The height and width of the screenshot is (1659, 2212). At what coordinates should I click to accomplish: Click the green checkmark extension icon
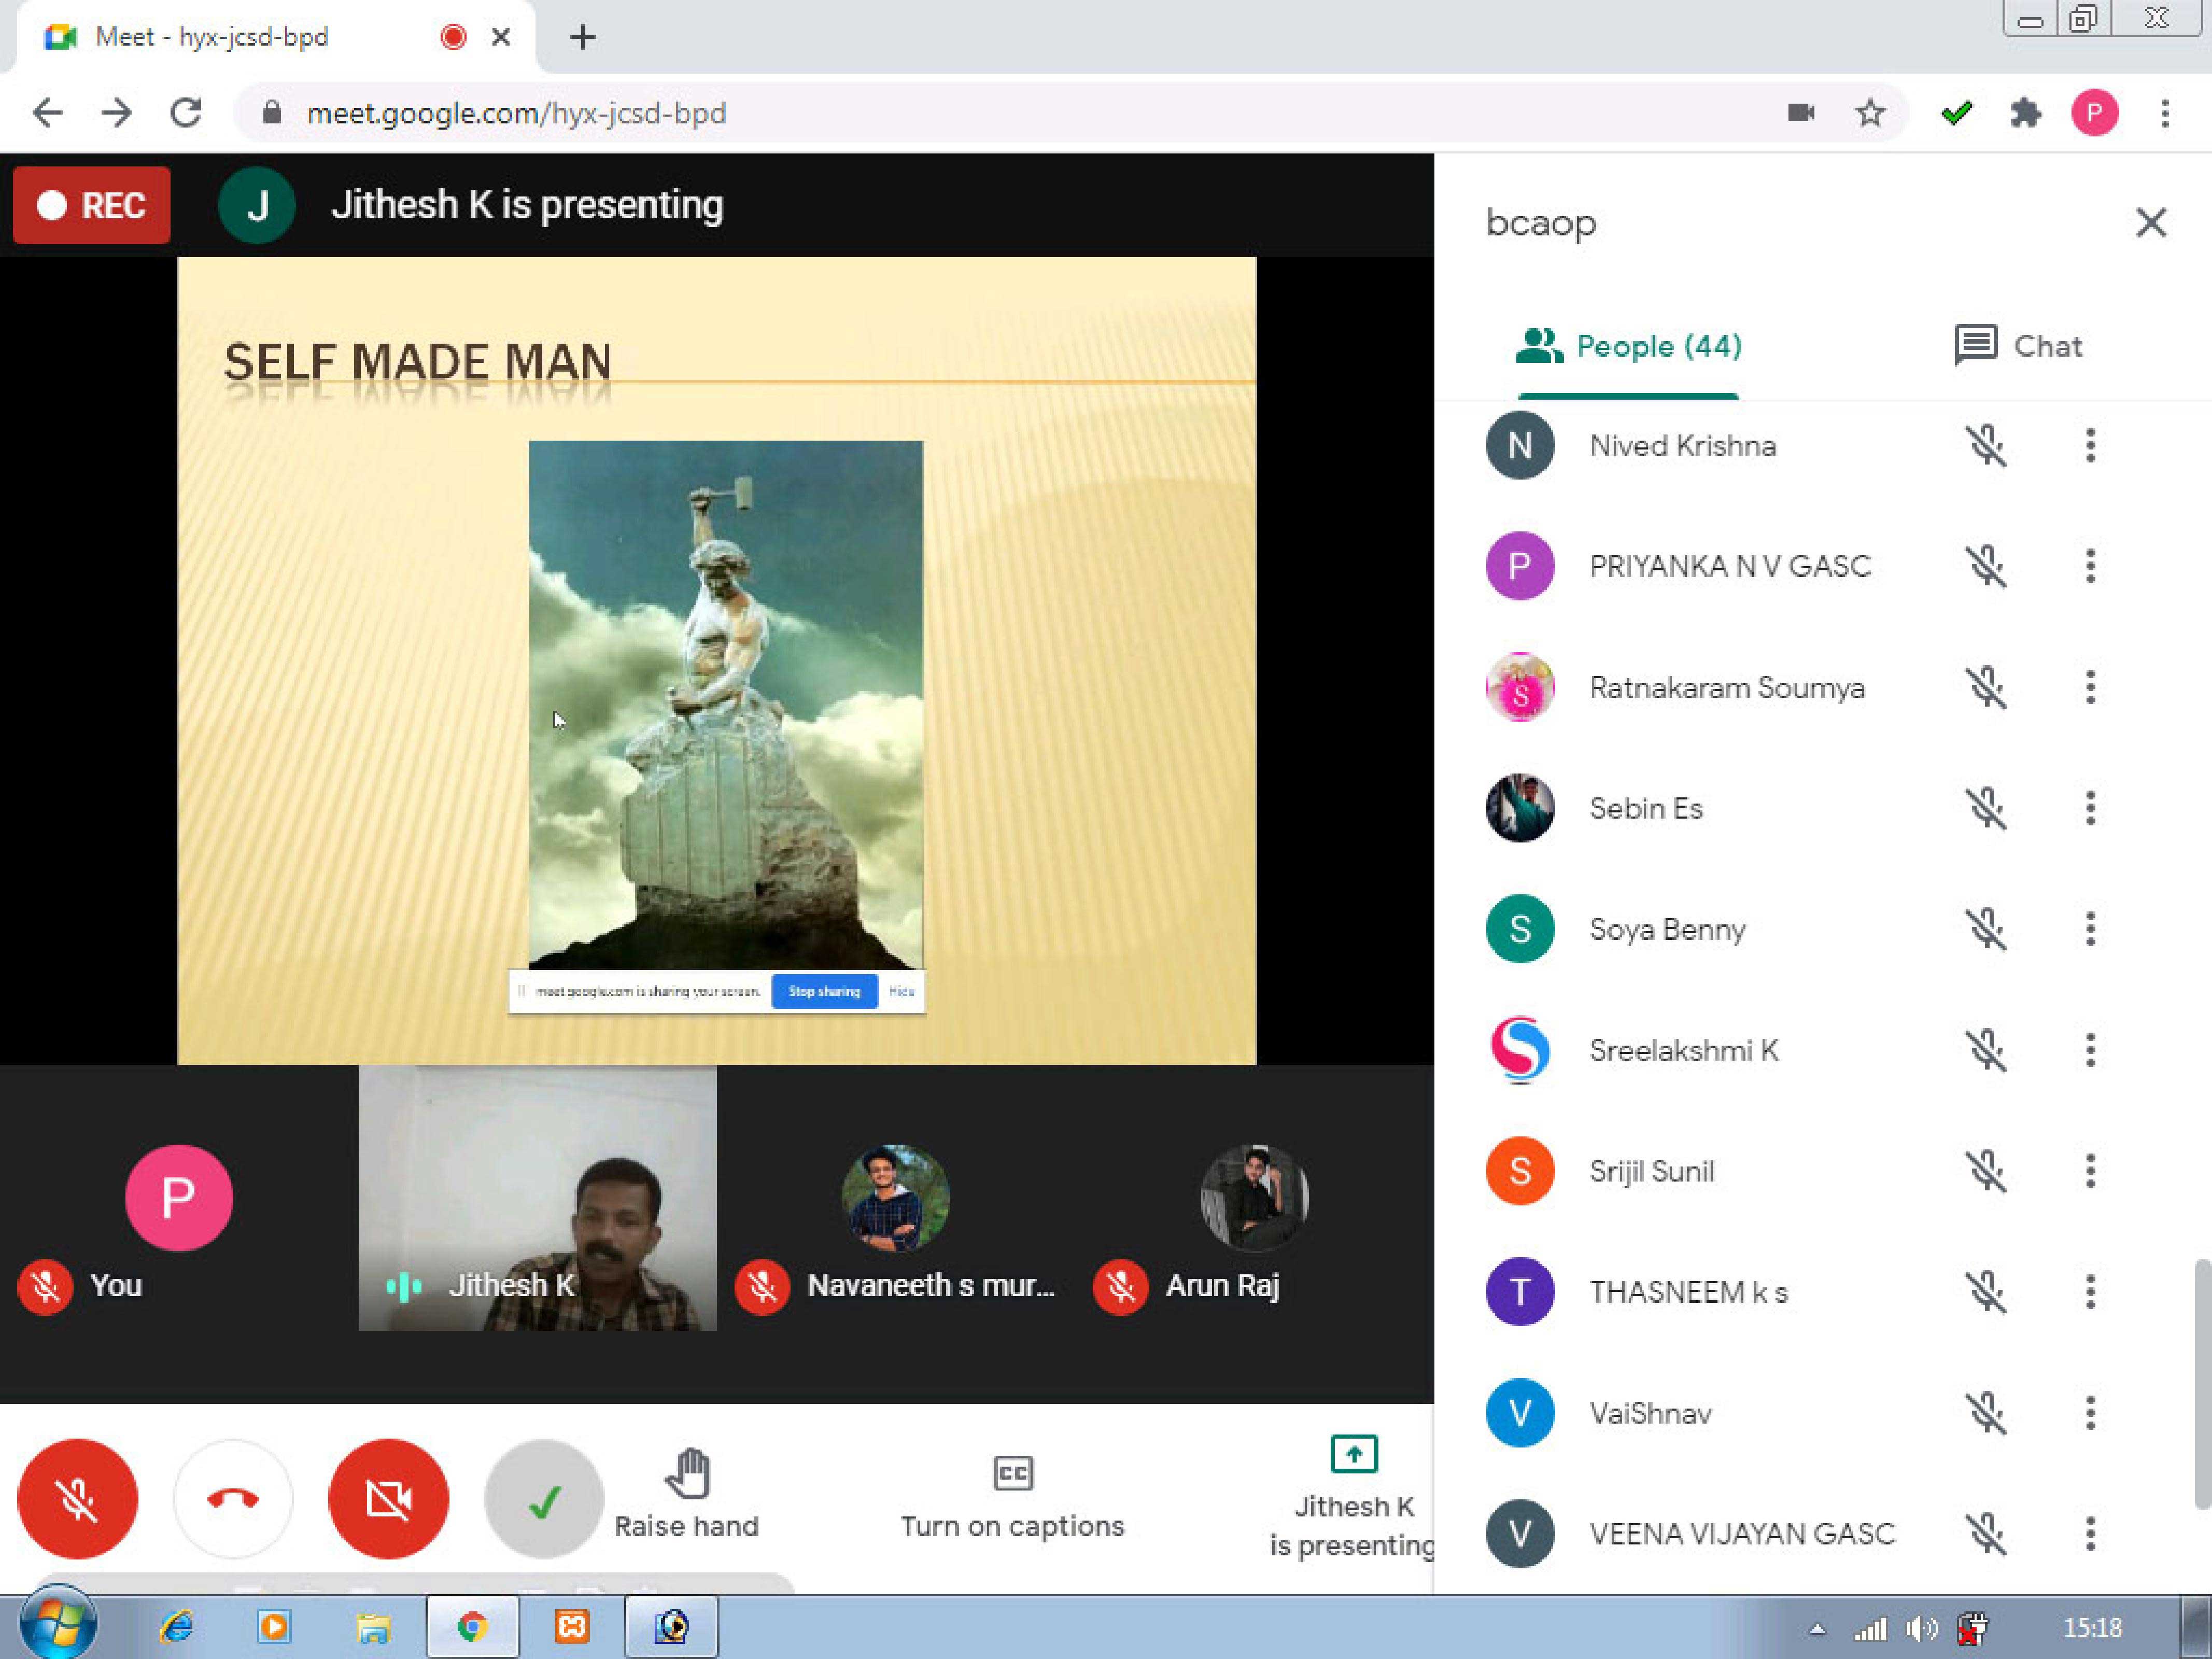1956,113
